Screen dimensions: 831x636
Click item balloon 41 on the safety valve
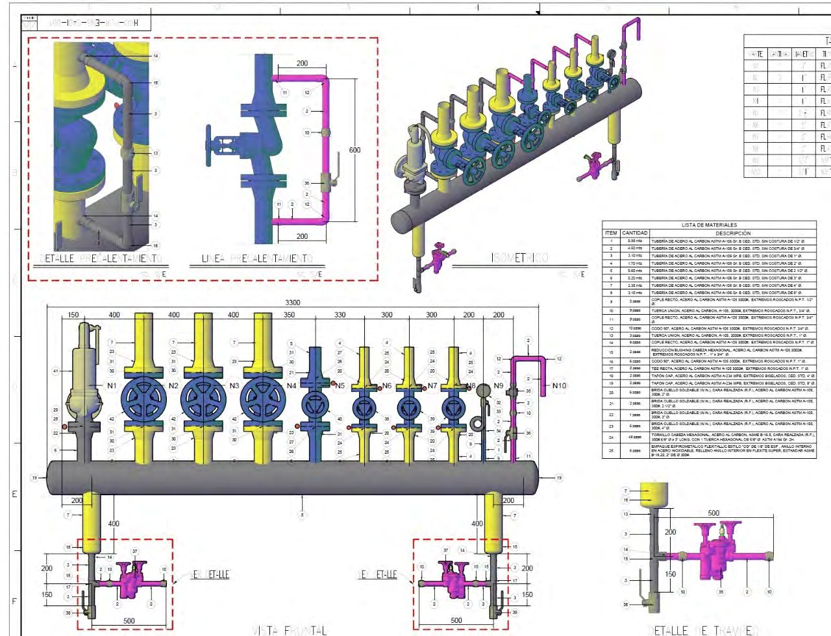click(56, 371)
